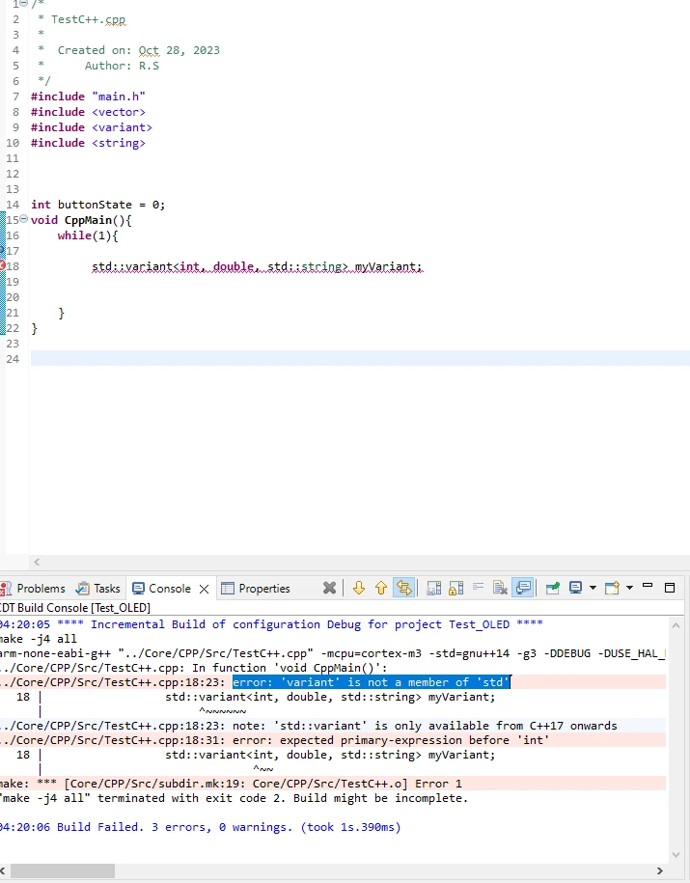Click #include <vector> on line 8
This screenshot has width=690, height=883.
coord(88,112)
